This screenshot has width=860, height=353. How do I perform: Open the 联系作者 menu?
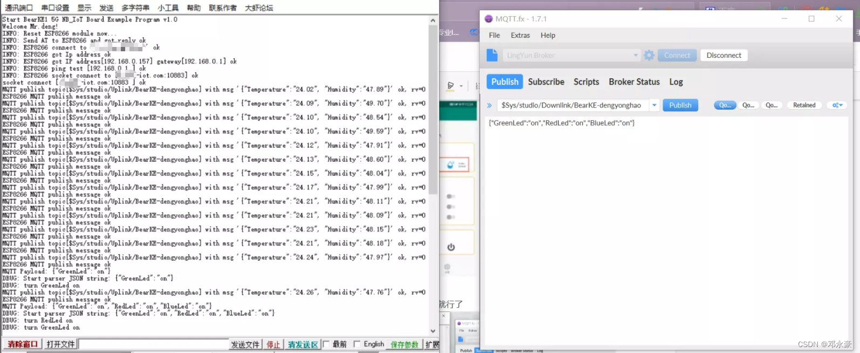click(223, 8)
